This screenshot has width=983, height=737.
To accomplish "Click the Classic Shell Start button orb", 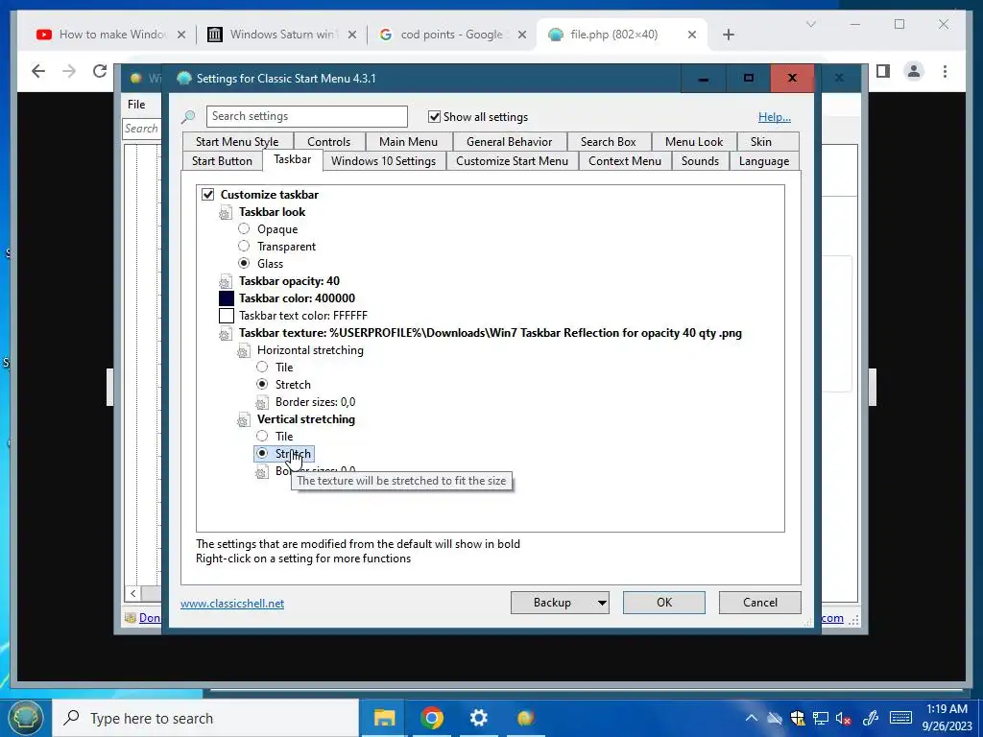I will pyautogui.click(x=25, y=718).
